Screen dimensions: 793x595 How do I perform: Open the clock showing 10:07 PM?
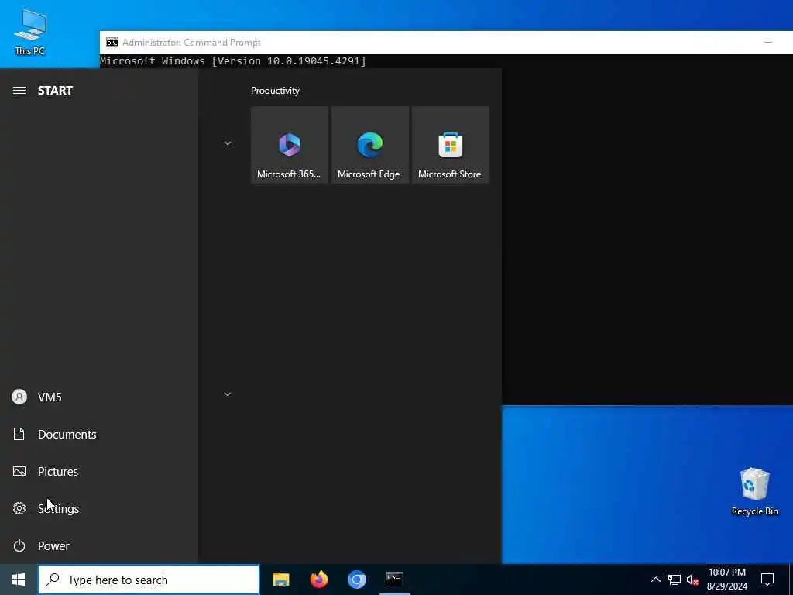(x=726, y=580)
